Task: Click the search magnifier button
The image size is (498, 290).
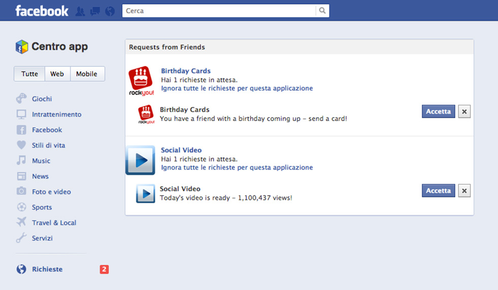Action: click(x=322, y=11)
